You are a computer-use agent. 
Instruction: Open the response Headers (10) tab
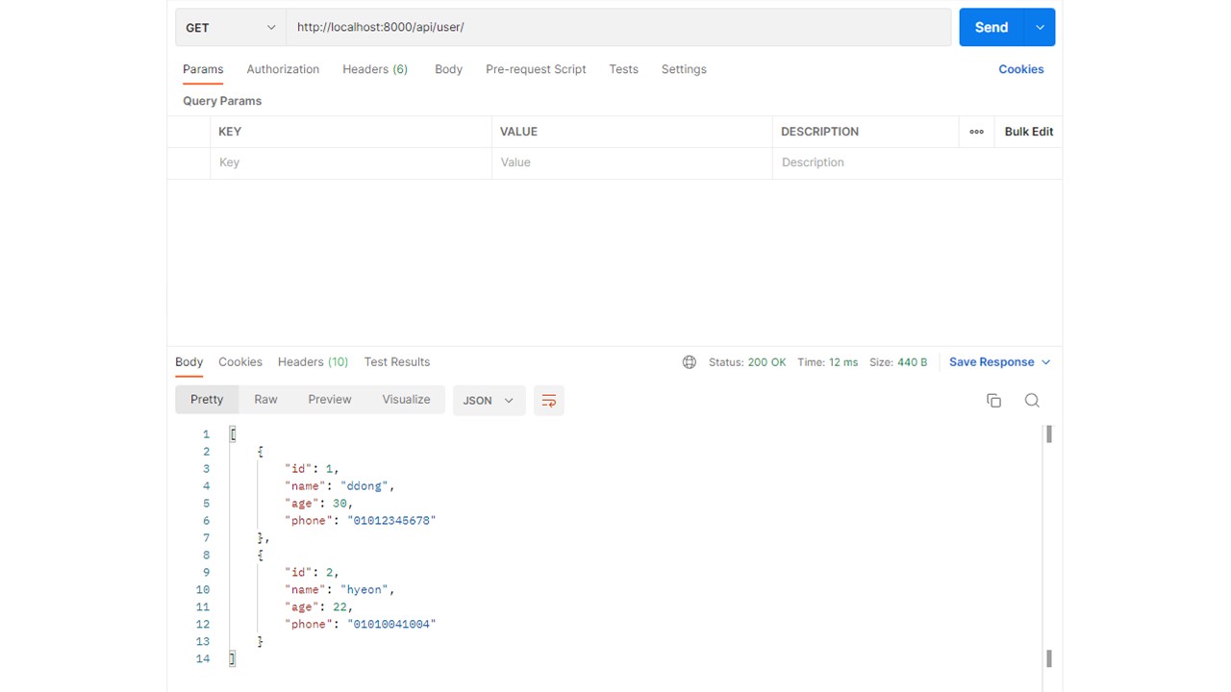[312, 362]
